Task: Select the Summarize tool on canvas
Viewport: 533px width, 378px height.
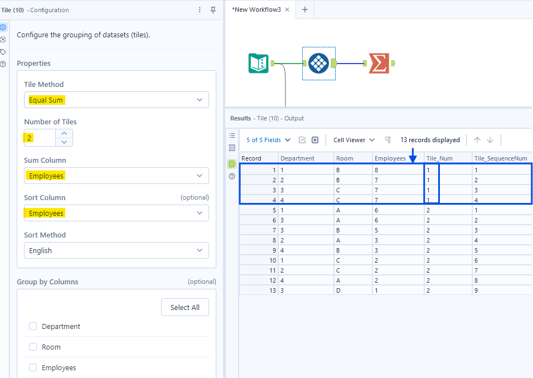Action: coord(379,64)
